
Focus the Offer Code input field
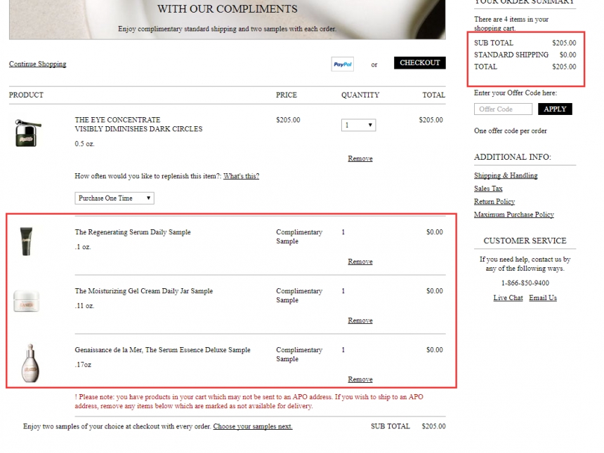pyautogui.click(x=503, y=109)
